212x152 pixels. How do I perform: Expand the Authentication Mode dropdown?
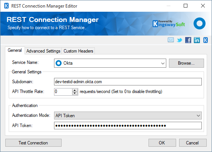coord(198,116)
